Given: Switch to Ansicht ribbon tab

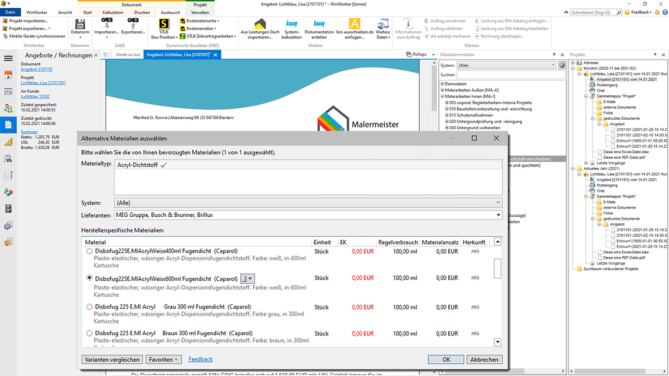Looking at the screenshot, I should tap(65, 12).
